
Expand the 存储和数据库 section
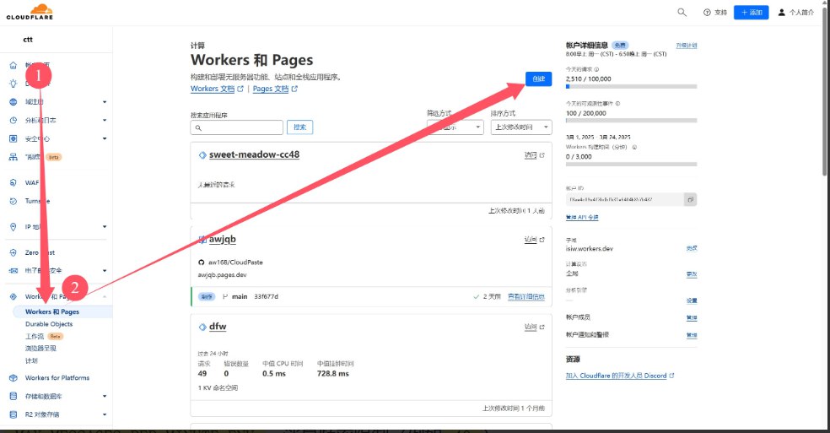pyautogui.click(x=105, y=397)
